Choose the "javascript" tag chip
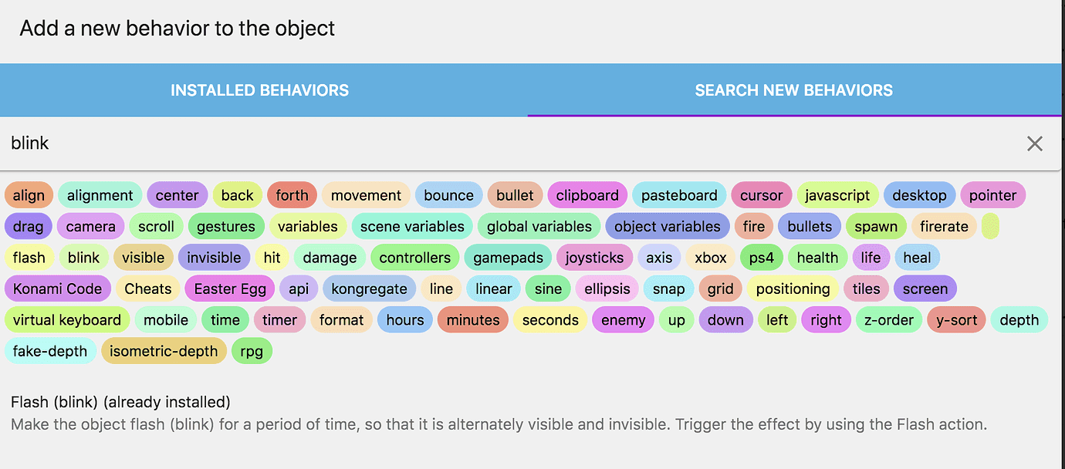The width and height of the screenshot is (1065, 469). pyautogui.click(x=837, y=195)
